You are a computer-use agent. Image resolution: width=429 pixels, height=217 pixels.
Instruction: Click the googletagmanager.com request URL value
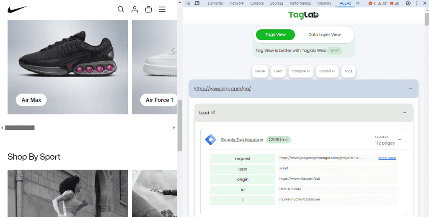tap(320, 158)
